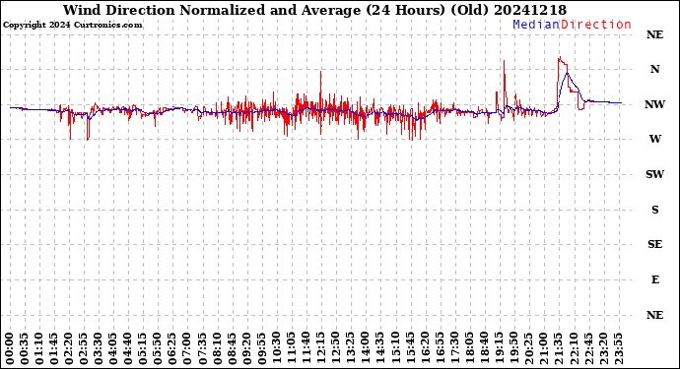
Task: Click the 14:00 time label
Action: click(x=366, y=349)
